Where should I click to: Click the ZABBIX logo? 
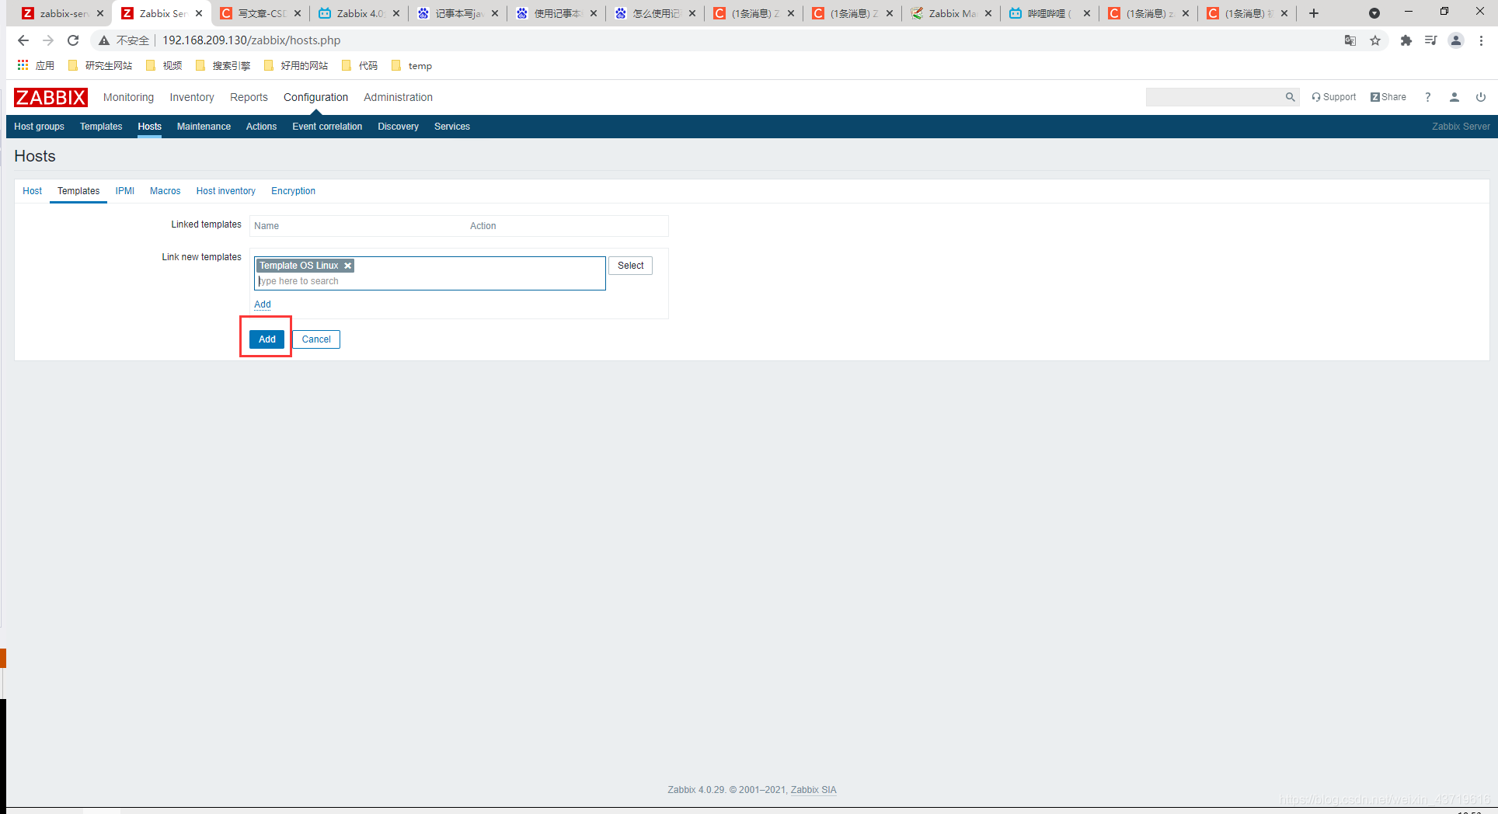pos(51,97)
